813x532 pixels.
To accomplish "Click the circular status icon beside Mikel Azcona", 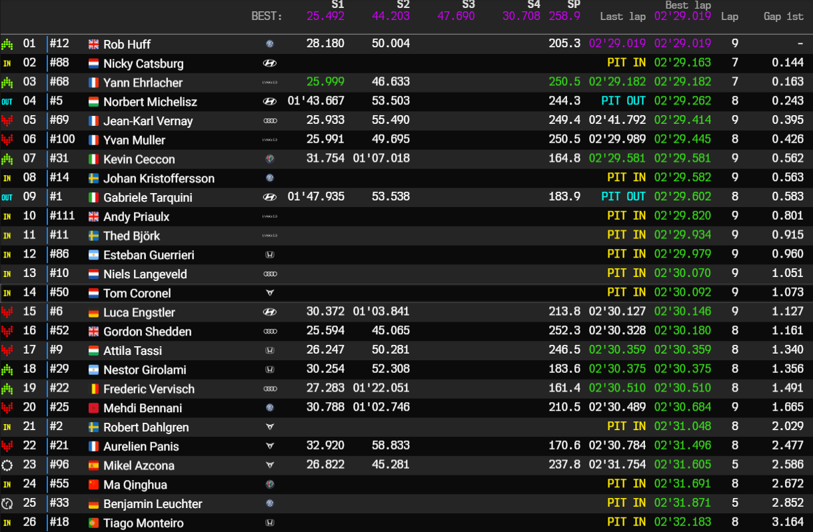I will (x=7, y=465).
